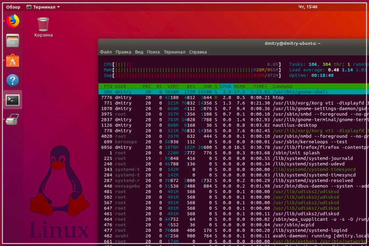Select the htop process row
The image size is (369, 246).
click(234, 97)
